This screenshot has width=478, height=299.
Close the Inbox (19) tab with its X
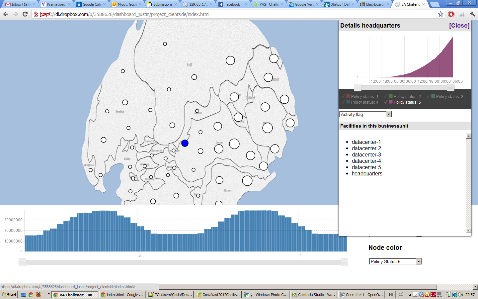[x=34, y=4]
